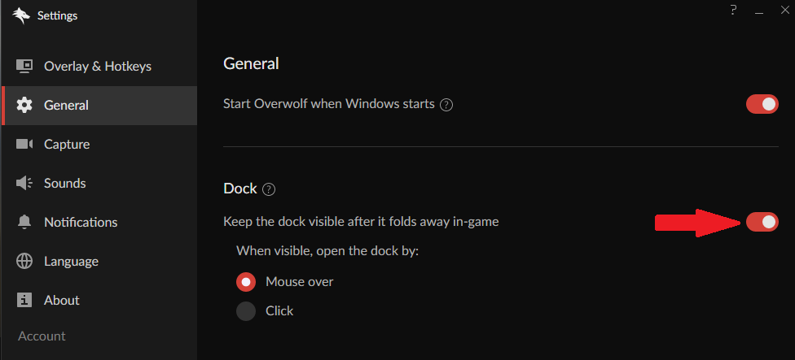Select the Click radio option
This screenshot has height=360, width=795.
(246, 311)
